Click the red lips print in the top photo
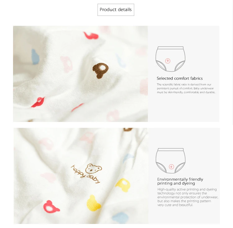This screenshot has height=228, width=233. pos(38,102)
